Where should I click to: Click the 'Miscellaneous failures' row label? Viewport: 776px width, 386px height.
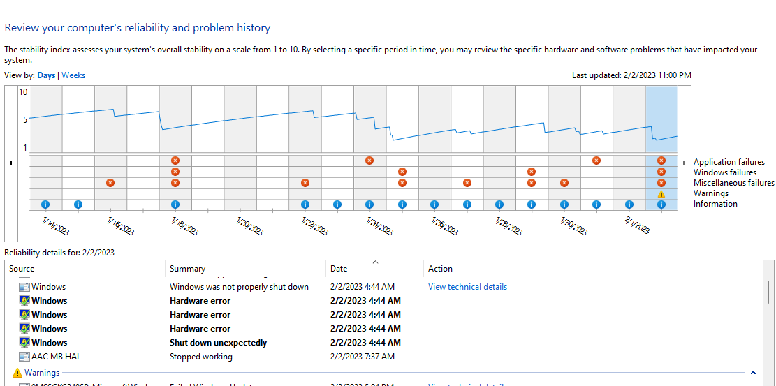pyautogui.click(x=734, y=183)
